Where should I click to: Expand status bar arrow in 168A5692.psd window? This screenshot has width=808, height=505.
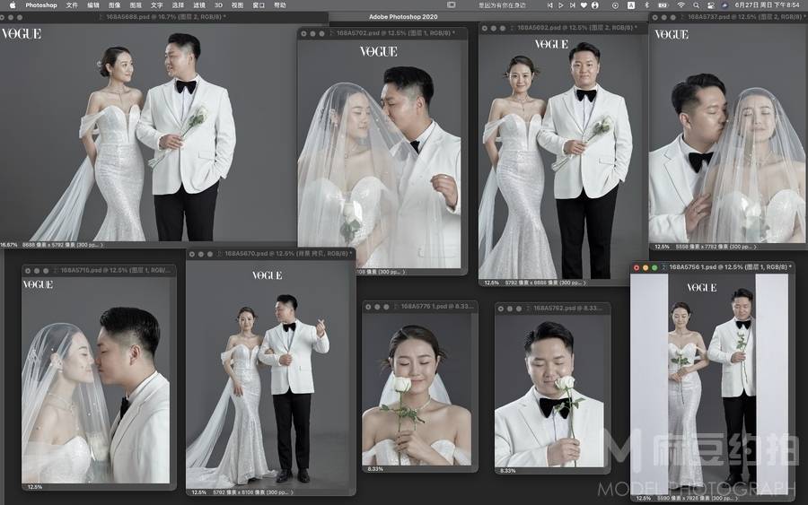[584, 283]
